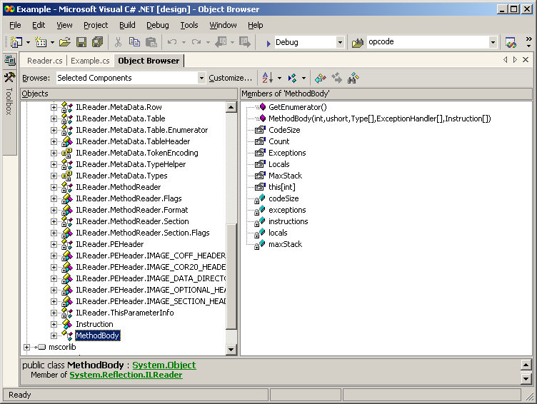Click the Copy icon in toolbar
The image size is (537, 404).
[x=134, y=42]
